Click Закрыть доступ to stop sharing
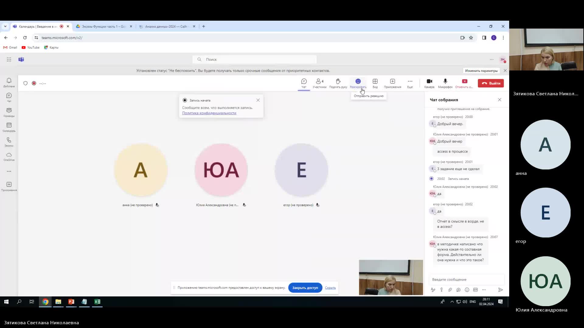This screenshot has height=328, width=584. [x=305, y=288]
